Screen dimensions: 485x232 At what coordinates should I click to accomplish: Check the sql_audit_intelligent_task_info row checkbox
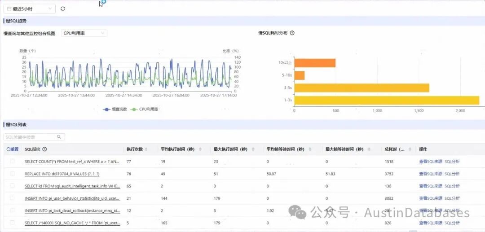[13, 186]
